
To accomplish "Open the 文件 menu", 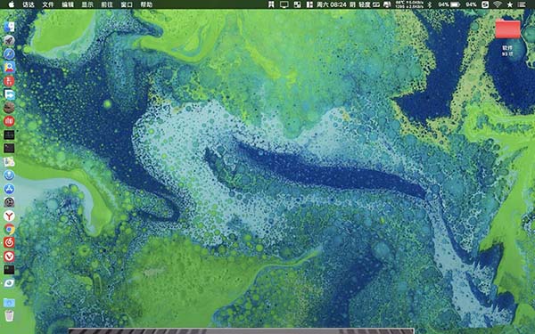I will pos(48,4).
